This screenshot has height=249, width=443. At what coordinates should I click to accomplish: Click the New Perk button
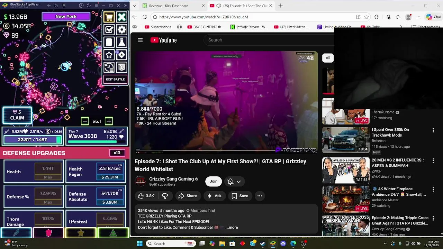(x=66, y=16)
